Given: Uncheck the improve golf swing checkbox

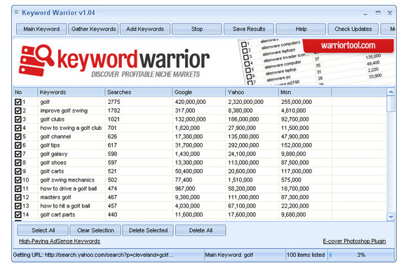Looking at the screenshot, I should 18,110.
